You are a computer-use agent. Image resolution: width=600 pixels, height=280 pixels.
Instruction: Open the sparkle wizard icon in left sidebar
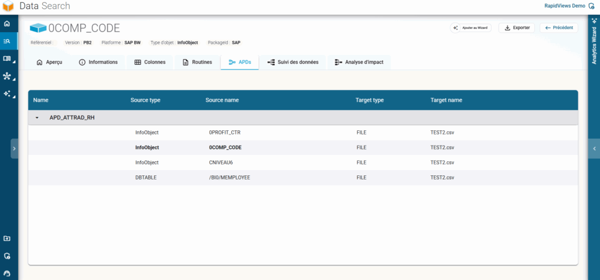coord(7,94)
